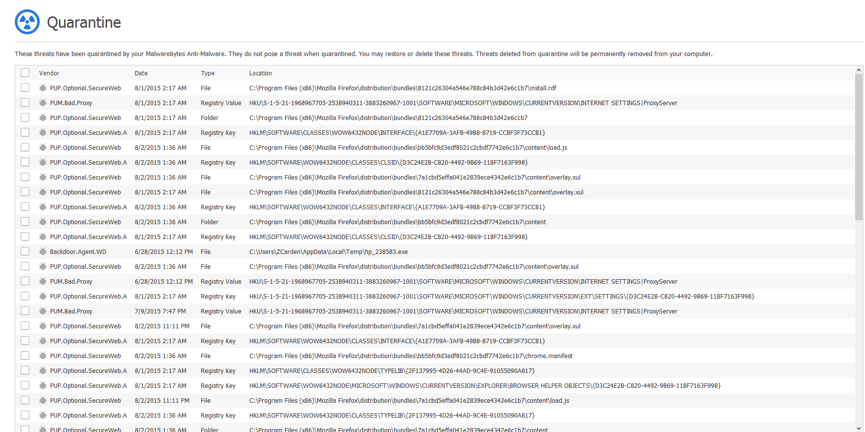Click bug icon for PUM.Bad.Proxy dated 7/9/2015
The height and width of the screenshot is (432, 865).
[43, 311]
